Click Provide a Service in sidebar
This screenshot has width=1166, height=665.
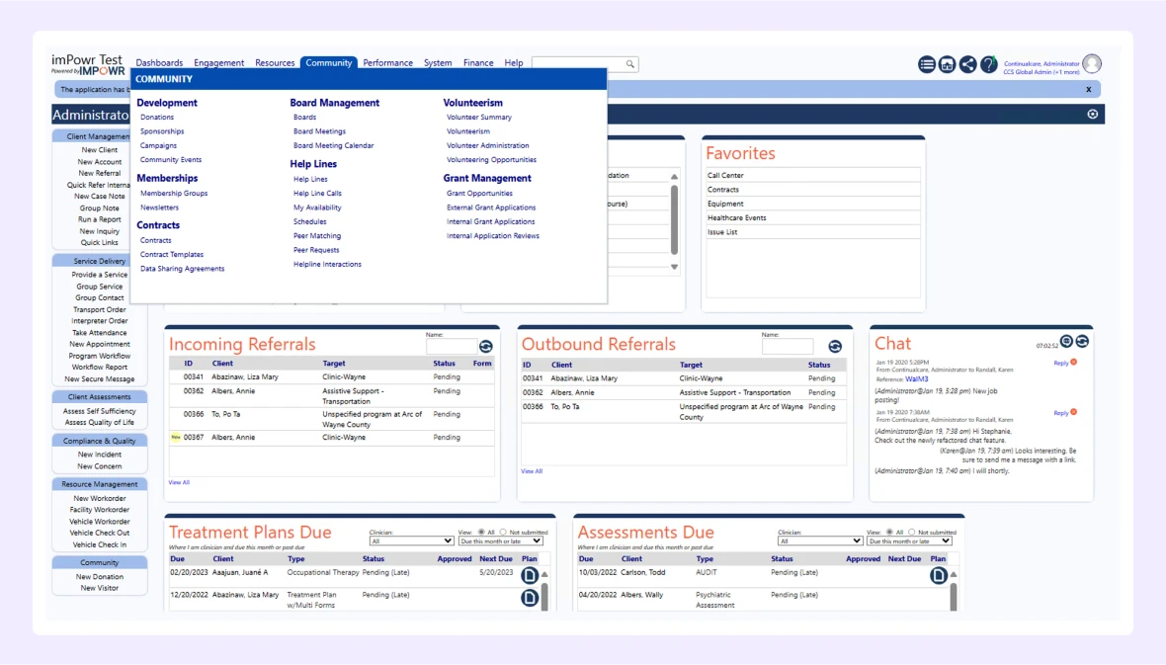click(100, 276)
